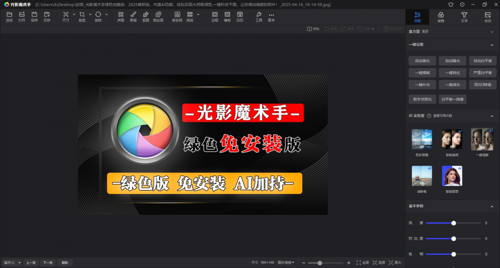500x268 pixels.
Task: Choose 另存 save-as icon
Action: [47, 17]
